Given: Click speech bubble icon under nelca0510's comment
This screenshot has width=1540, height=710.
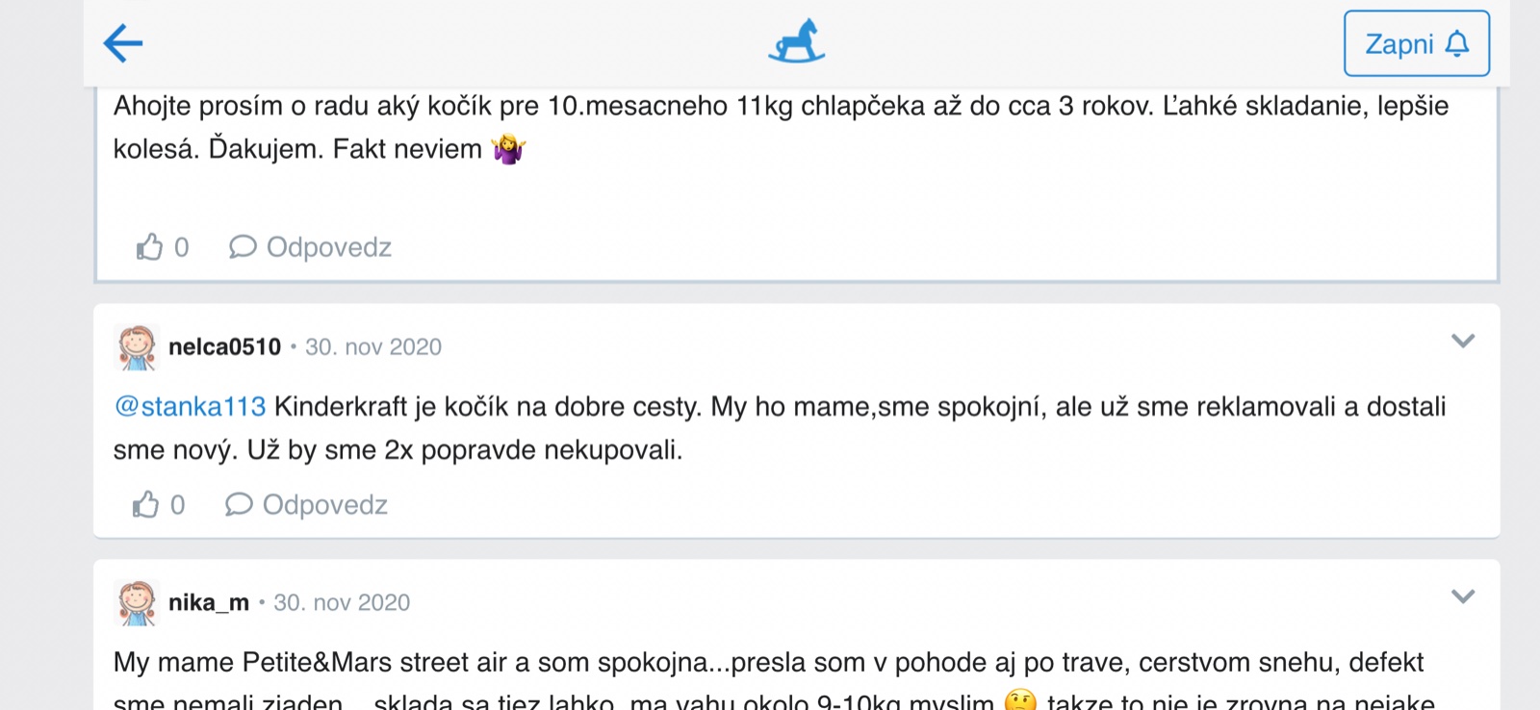Looking at the screenshot, I should 239,504.
